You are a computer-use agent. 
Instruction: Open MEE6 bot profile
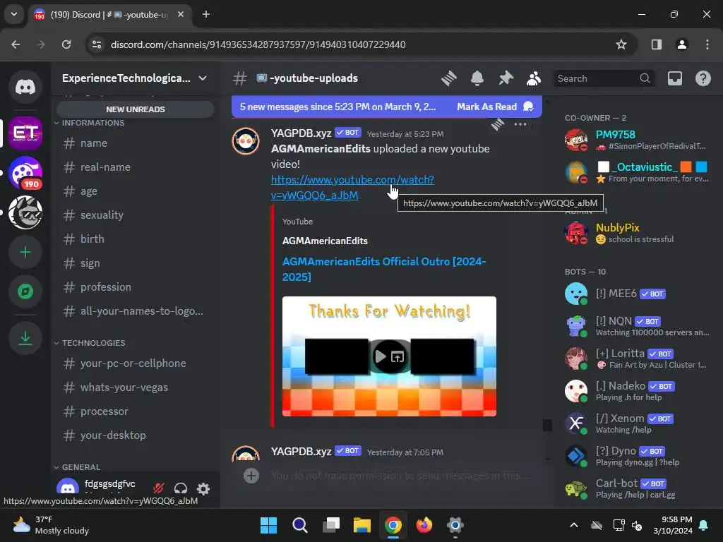pyautogui.click(x=636, y=294)
